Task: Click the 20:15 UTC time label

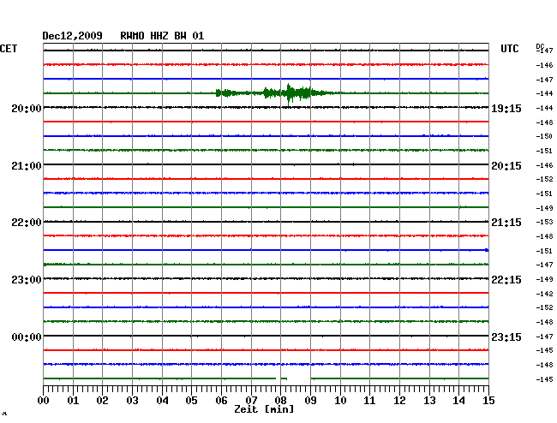Action: (x=506, y=166)
